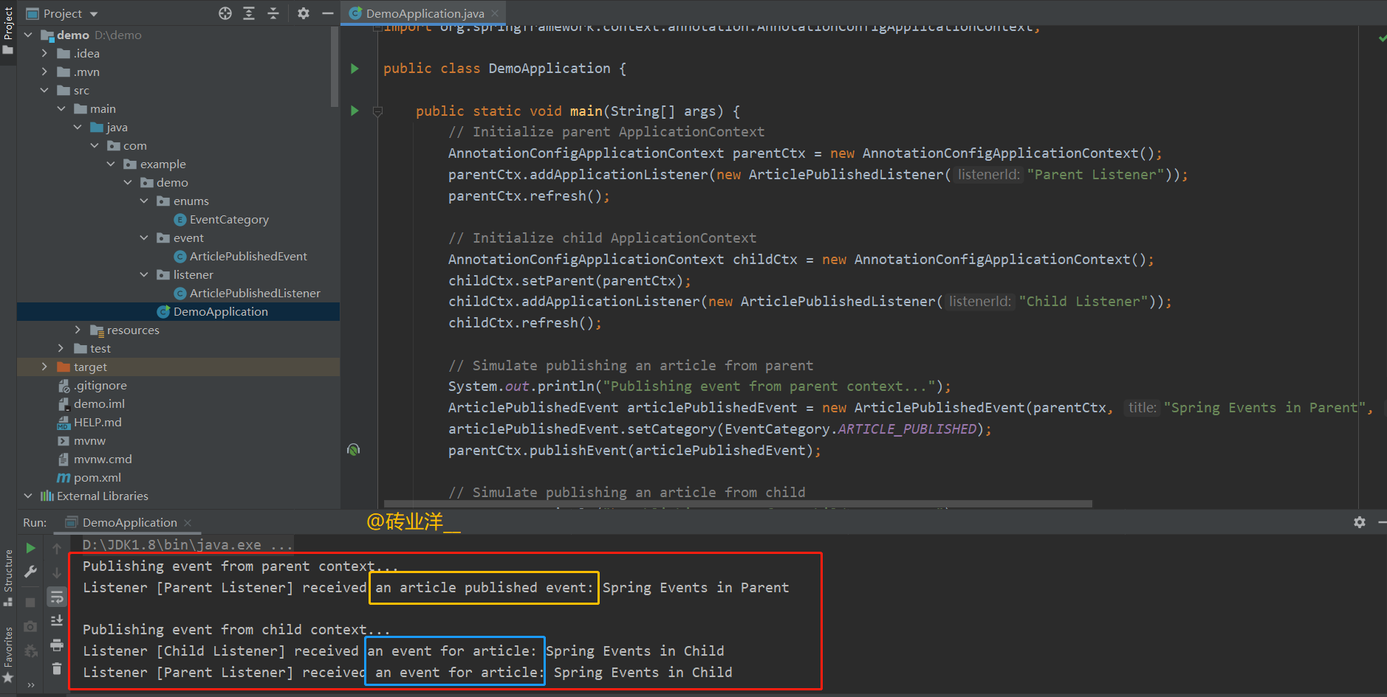Minimize the Run tool window
This screenshot has height=697, width=1387.
(x=1382, y=522)
